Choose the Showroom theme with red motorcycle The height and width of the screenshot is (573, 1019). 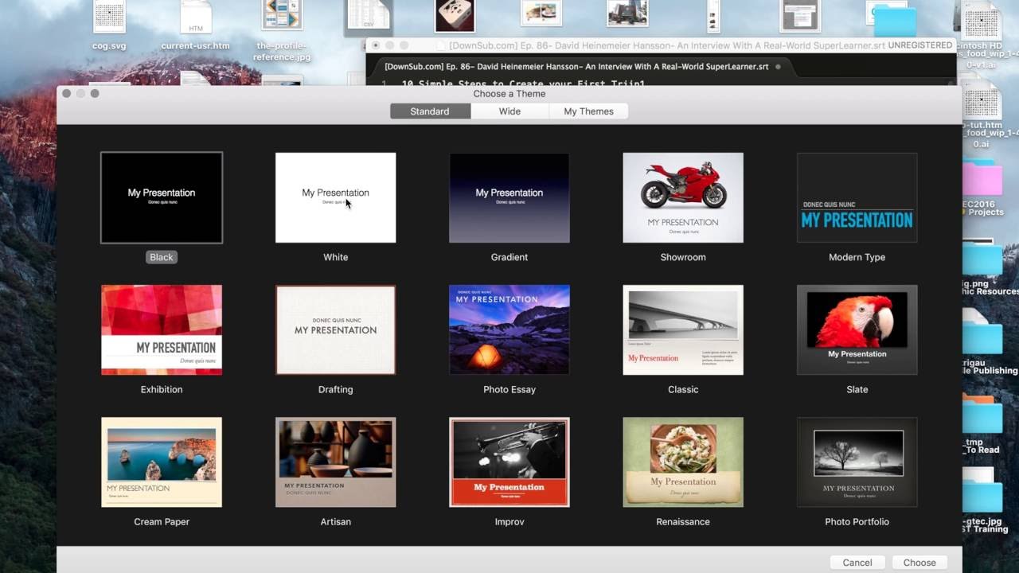pyautogui.click(x=683, y=197)
